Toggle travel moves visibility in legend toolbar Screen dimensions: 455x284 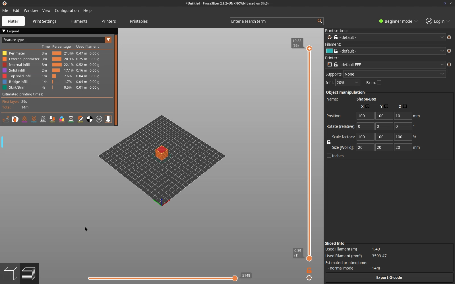pyautogui.click(x=6, y=119)
